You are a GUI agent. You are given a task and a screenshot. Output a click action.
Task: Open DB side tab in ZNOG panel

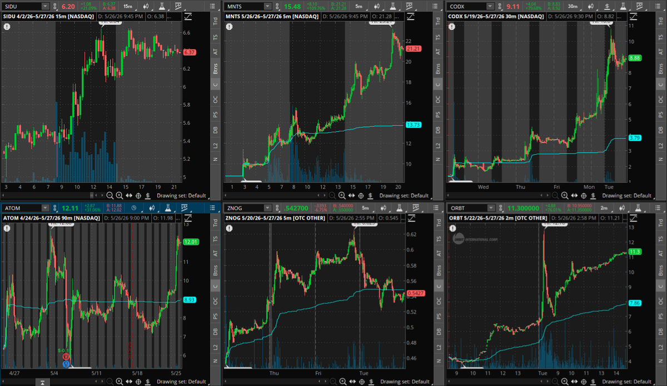pos(439,331)
